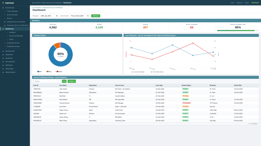
Task: Open the Environment dropdown Prod_Oracle_EBS
Action: coord(79,16)
